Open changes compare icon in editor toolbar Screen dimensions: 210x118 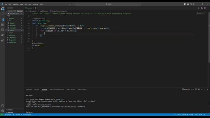click(202, 8)
